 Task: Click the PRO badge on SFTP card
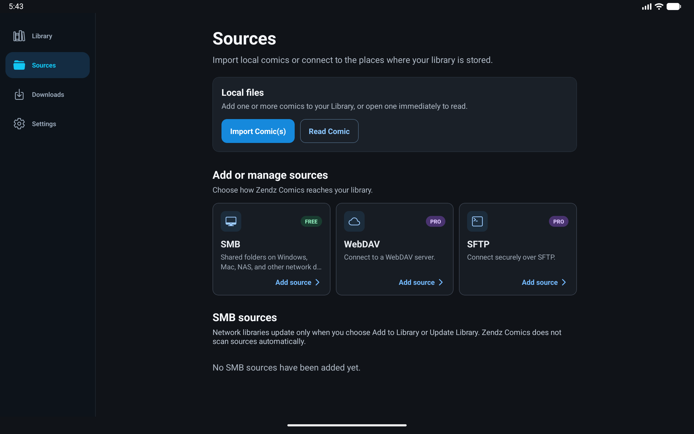click(558, 222)
